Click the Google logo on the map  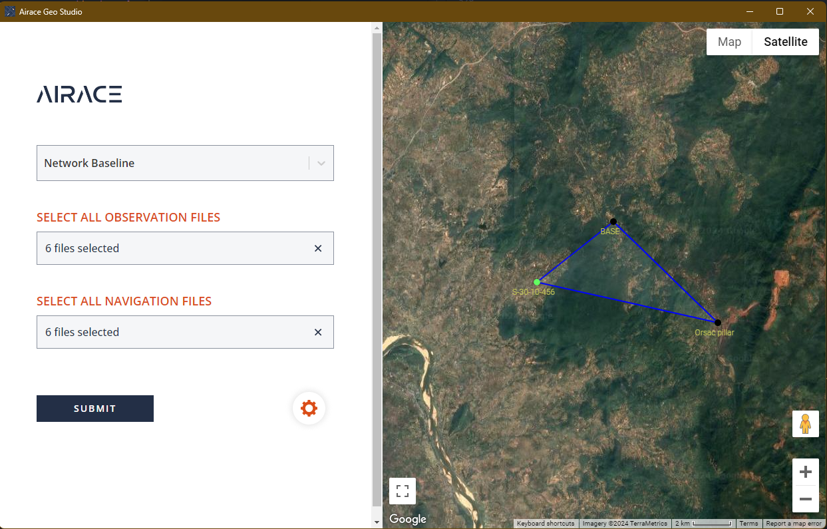click(407, 519)
